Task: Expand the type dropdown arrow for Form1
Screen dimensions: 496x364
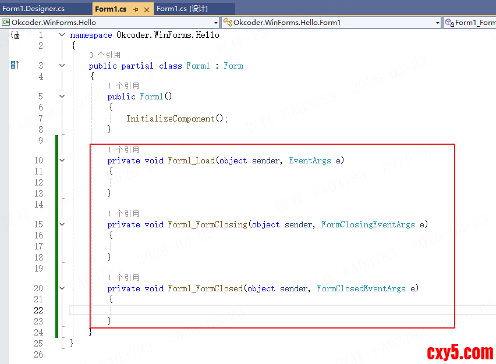Action: (438, 23)
